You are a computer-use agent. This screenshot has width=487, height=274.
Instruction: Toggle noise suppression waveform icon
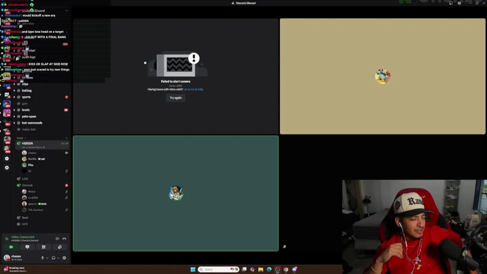tap(57, 239)
